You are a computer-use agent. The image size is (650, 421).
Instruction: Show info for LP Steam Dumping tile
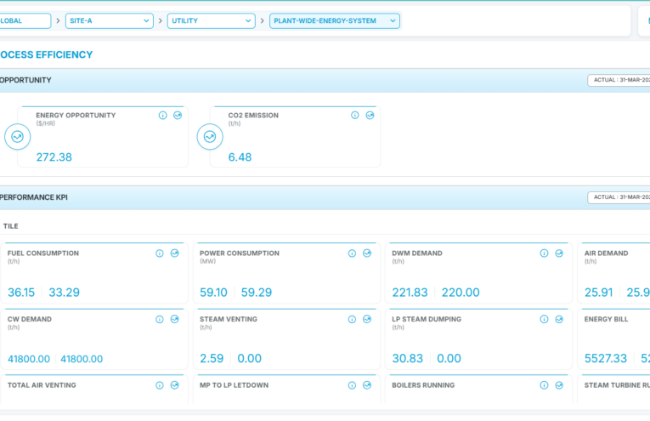[x=544, y=320]
